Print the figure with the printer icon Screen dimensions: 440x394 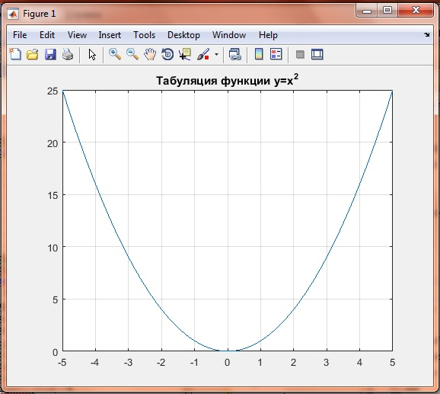[68, 54]
